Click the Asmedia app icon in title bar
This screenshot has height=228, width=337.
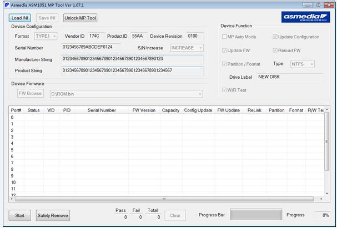click(x=7, y=5)
